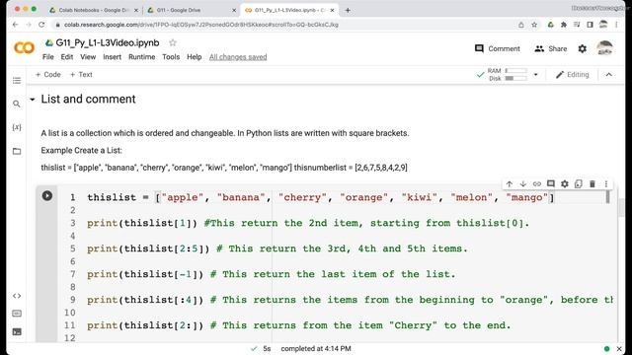632x355 pixels.
Task: Reload the browser page
Action: [41, 25]
